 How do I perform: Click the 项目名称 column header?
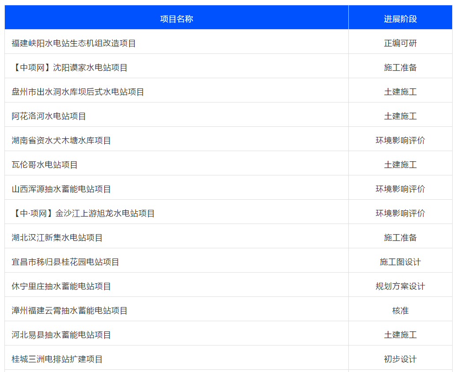pyautogui.click(x=176, y=19)
